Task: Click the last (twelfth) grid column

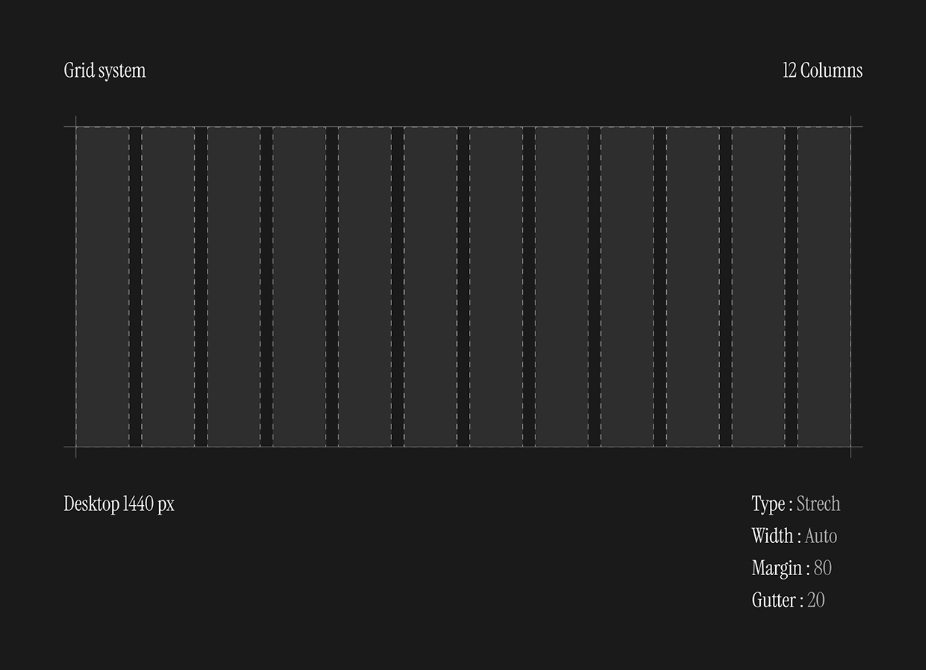Action: [824, 287]
